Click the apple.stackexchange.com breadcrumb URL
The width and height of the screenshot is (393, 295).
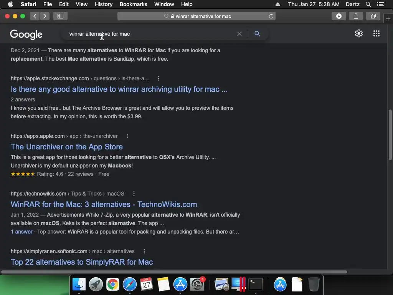(50, 78)
